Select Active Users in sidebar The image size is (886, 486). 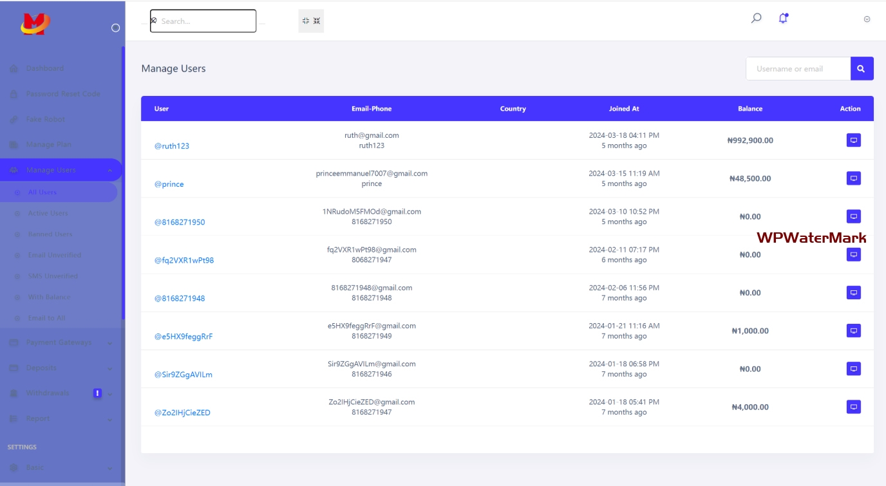coord(48,213)
